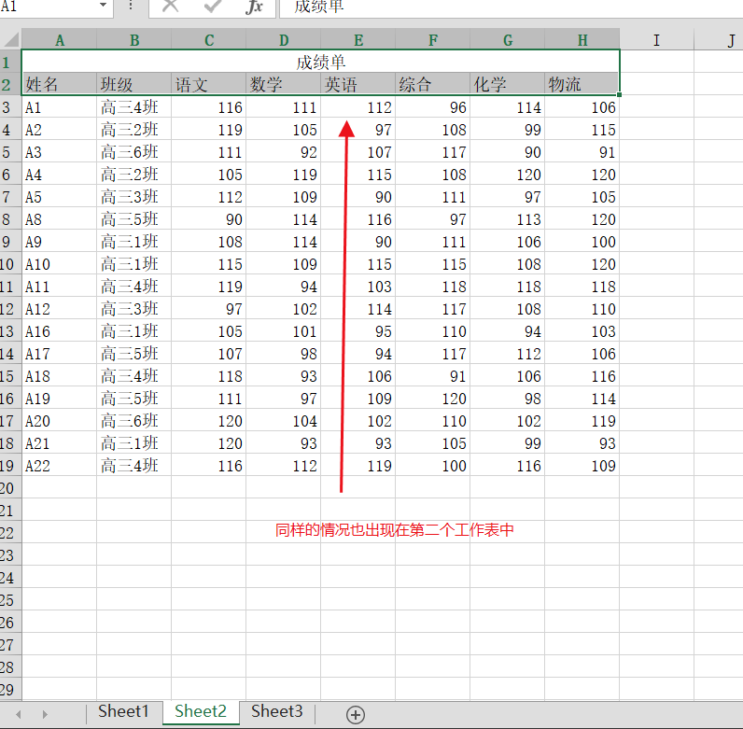Select the 语文 header cell
This screenshot has height=729, width=743.
pos(208,85)
